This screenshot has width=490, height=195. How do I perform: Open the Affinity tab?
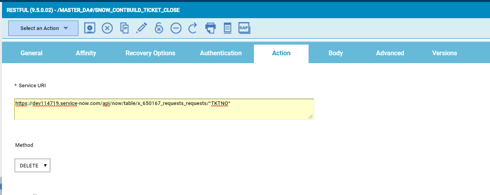(x=86, y=53)
